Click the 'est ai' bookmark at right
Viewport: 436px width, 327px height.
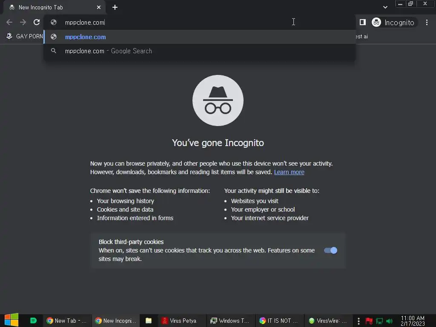pos(361,37)
